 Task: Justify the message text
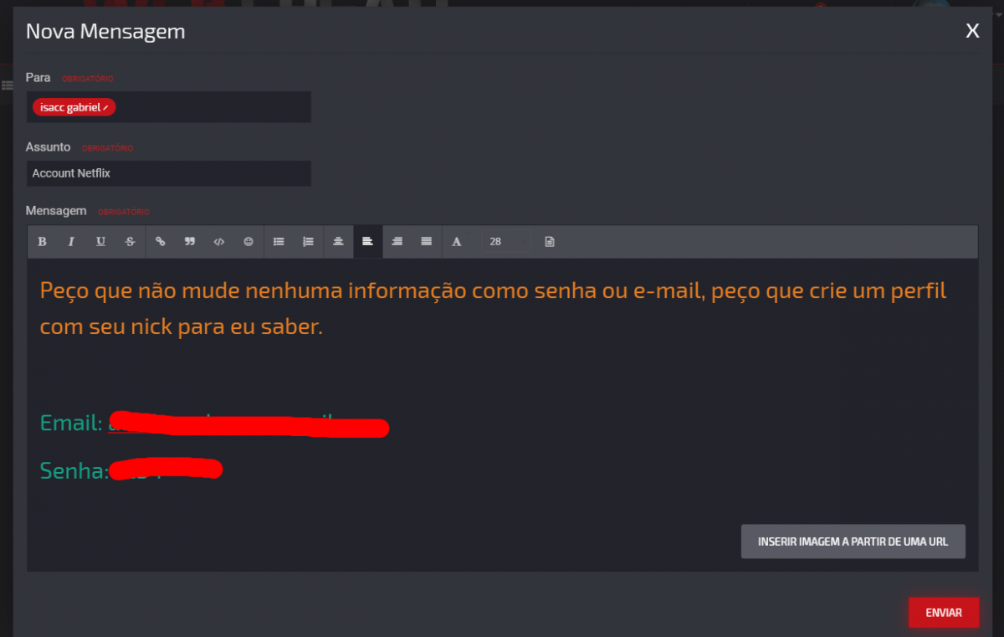point(427,241)
